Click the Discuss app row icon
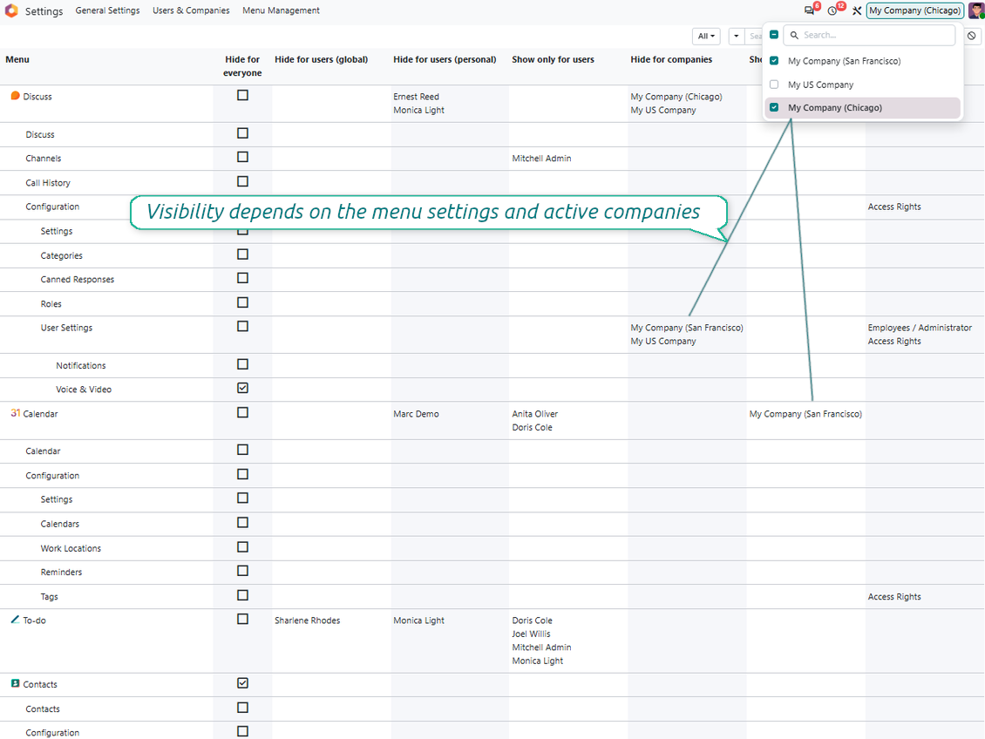985x739 pixels. click(15, 96)
